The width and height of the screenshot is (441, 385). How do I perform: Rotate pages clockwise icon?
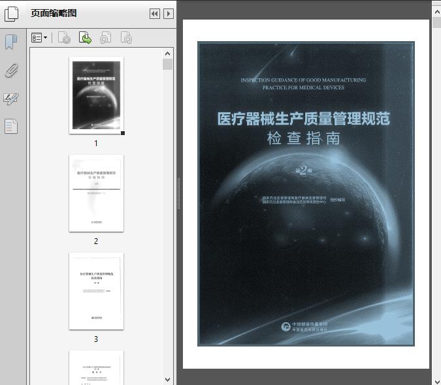coord(126,38)
